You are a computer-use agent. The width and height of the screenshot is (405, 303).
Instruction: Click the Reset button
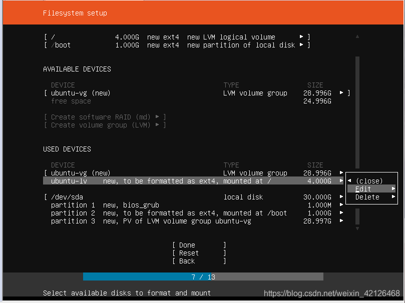[199, 252]
